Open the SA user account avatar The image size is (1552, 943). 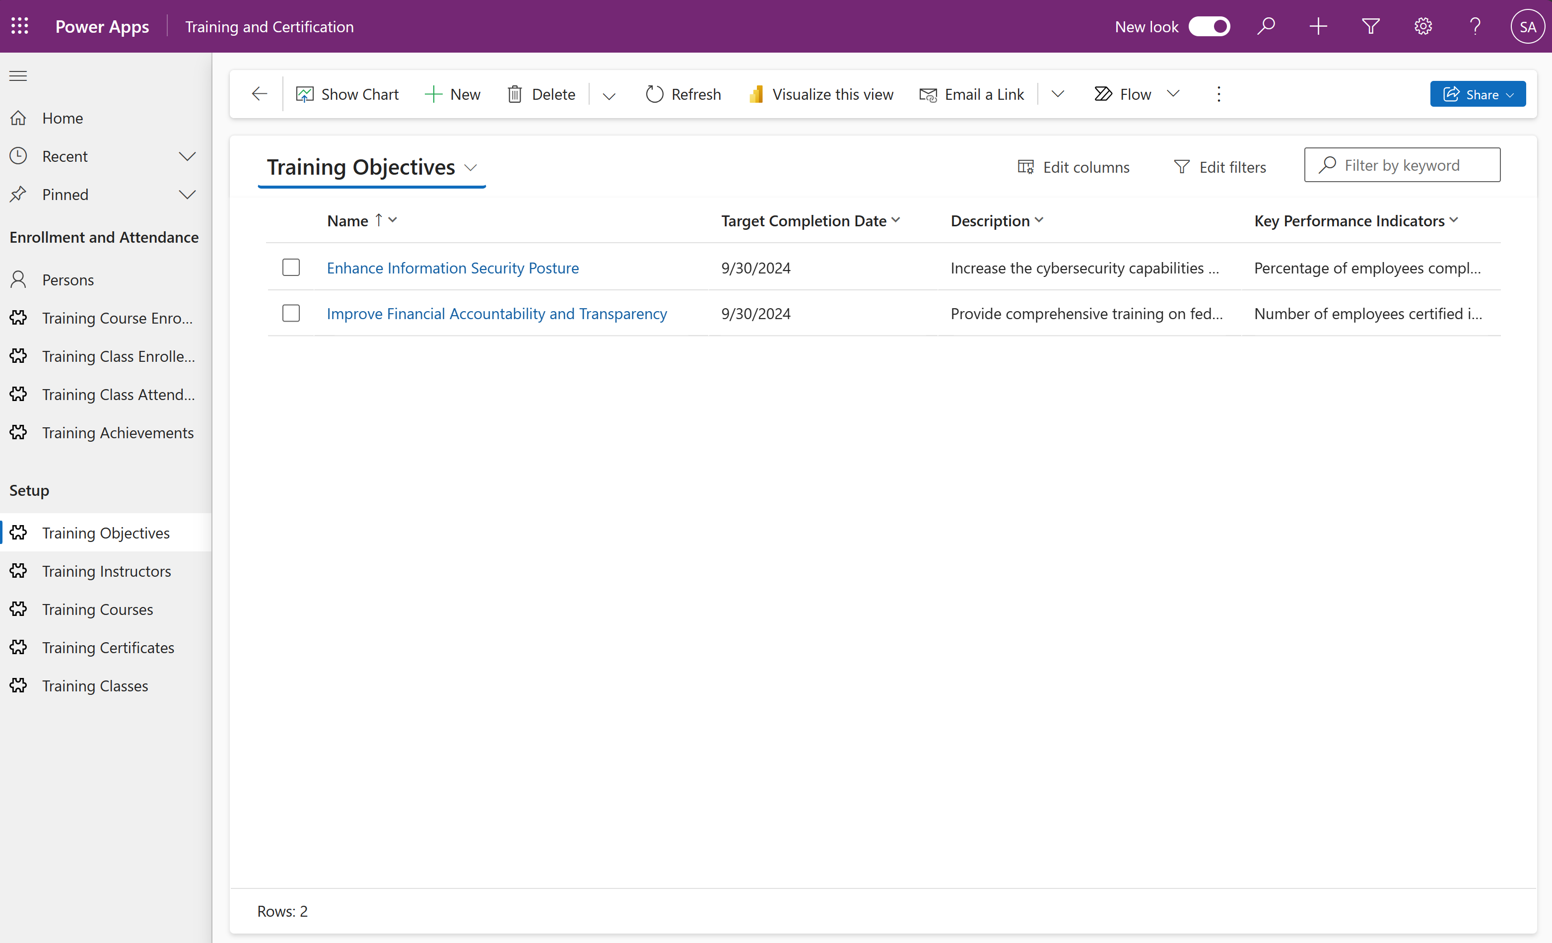(x=1528, y=26)
